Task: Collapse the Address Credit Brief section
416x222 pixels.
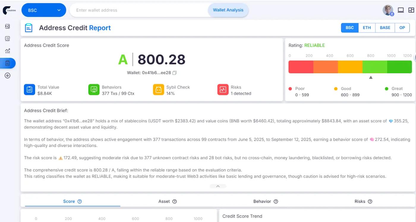Action: [218, 186]
